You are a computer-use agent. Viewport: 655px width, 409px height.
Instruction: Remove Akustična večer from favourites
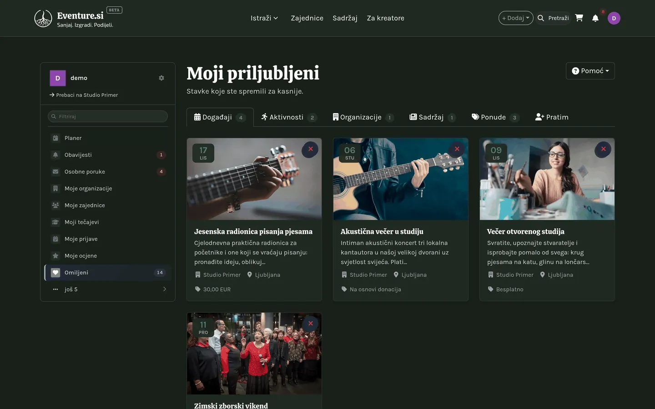click(x=457, y=149)
